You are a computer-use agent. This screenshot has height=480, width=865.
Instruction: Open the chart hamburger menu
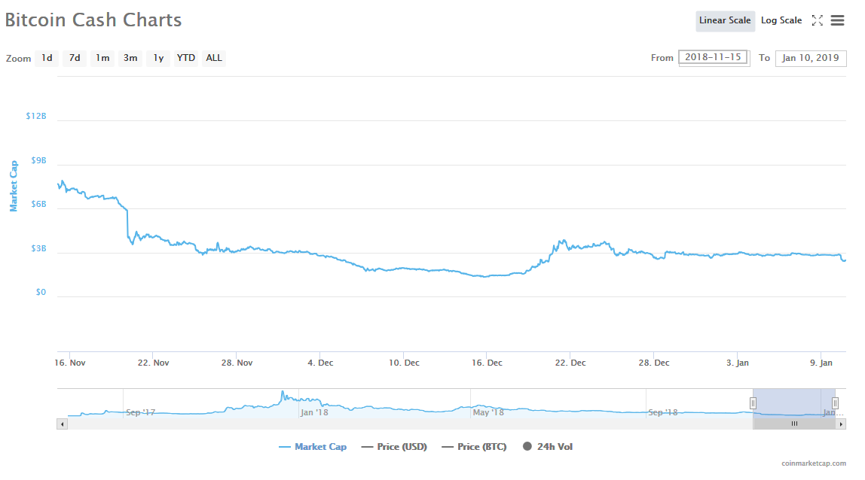click(837, 20)
